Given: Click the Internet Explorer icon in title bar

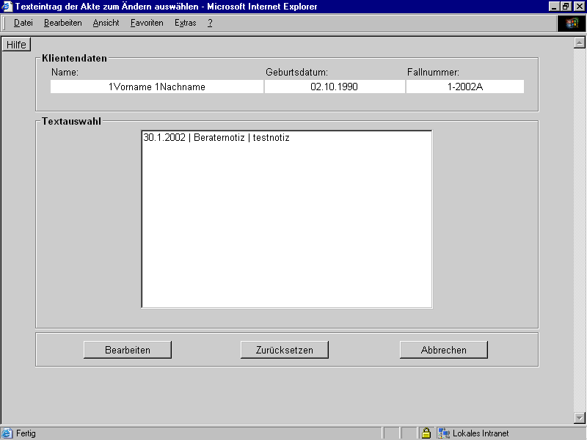Looking at the screenshot, I should 7,7.
